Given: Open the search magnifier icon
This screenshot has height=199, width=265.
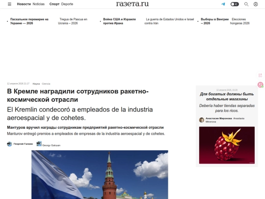Looking at the screenshot, I should (x=246, y=4).
